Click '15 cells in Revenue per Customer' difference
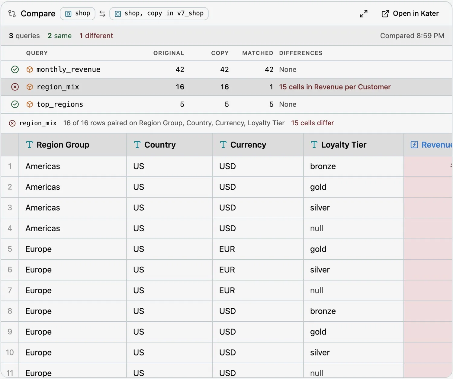 pos(335,87)
